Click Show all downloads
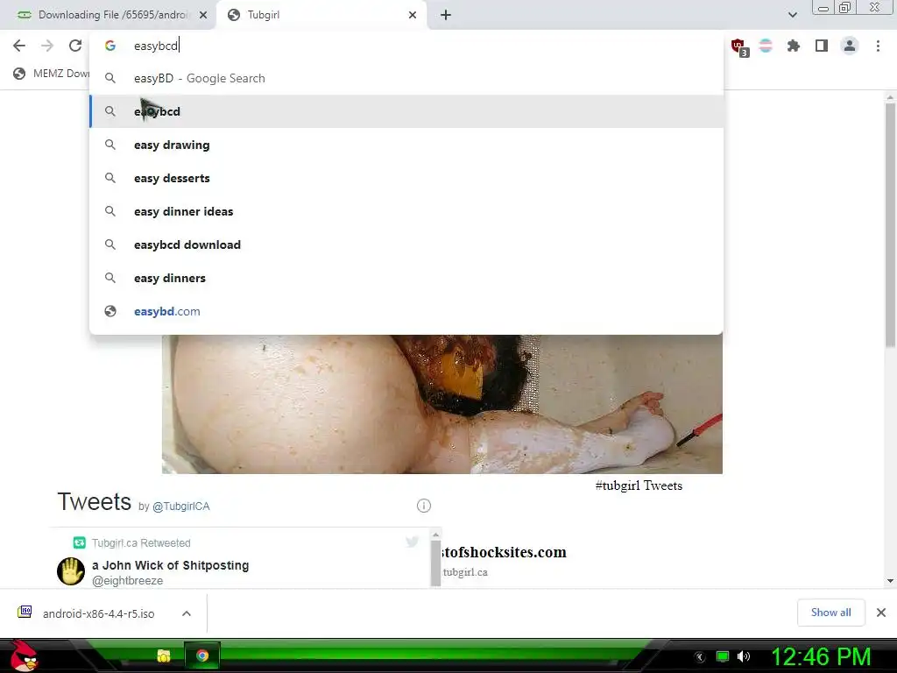The height and width of the screenshot is (673, 897). click(x=830, y=613)
